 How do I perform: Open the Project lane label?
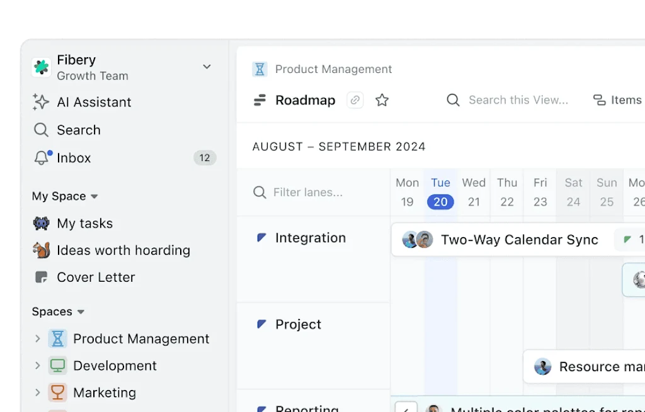click(x=298, y=325)
